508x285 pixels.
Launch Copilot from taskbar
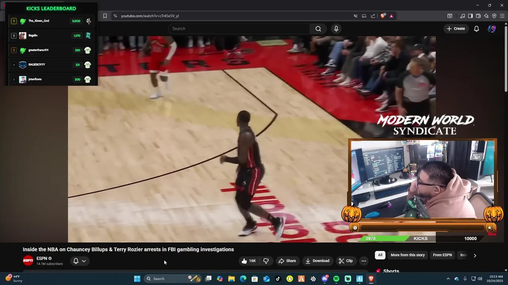[x=220, y=279]
